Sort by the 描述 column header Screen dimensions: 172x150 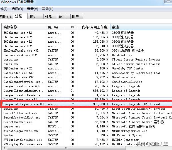[141, 27]
